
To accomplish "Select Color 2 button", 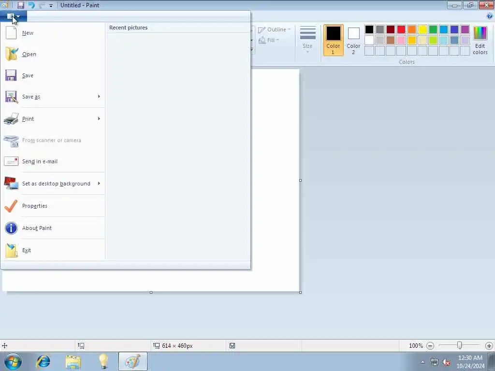I will (x=353, y=40).
